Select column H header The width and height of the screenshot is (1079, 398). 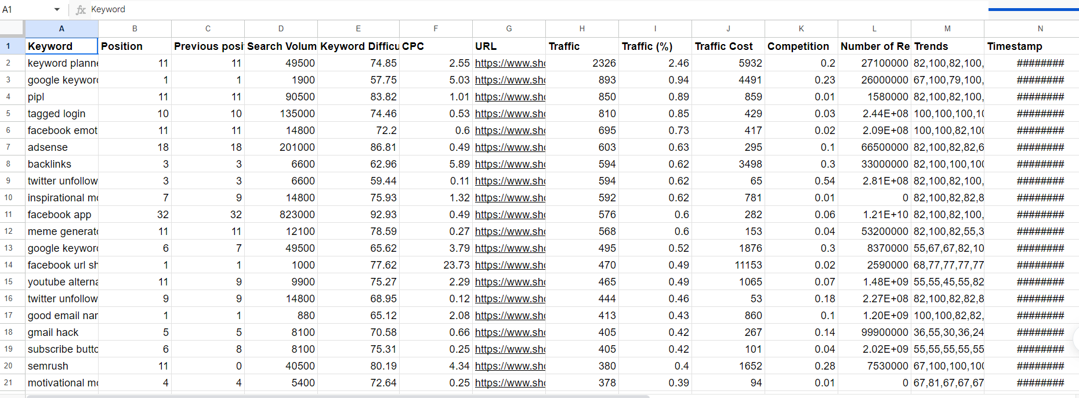point(582,28)
